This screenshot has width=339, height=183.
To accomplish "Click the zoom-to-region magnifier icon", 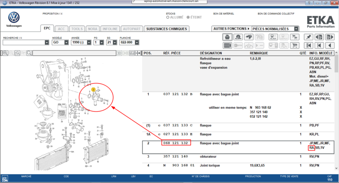I will pos(17,53).
